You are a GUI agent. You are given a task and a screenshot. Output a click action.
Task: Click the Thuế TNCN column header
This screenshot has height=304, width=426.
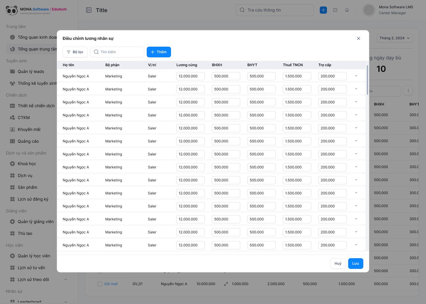(x=293, y=65)
